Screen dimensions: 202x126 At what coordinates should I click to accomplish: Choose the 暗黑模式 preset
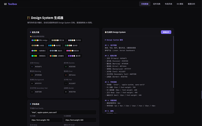tap(39, 51)
